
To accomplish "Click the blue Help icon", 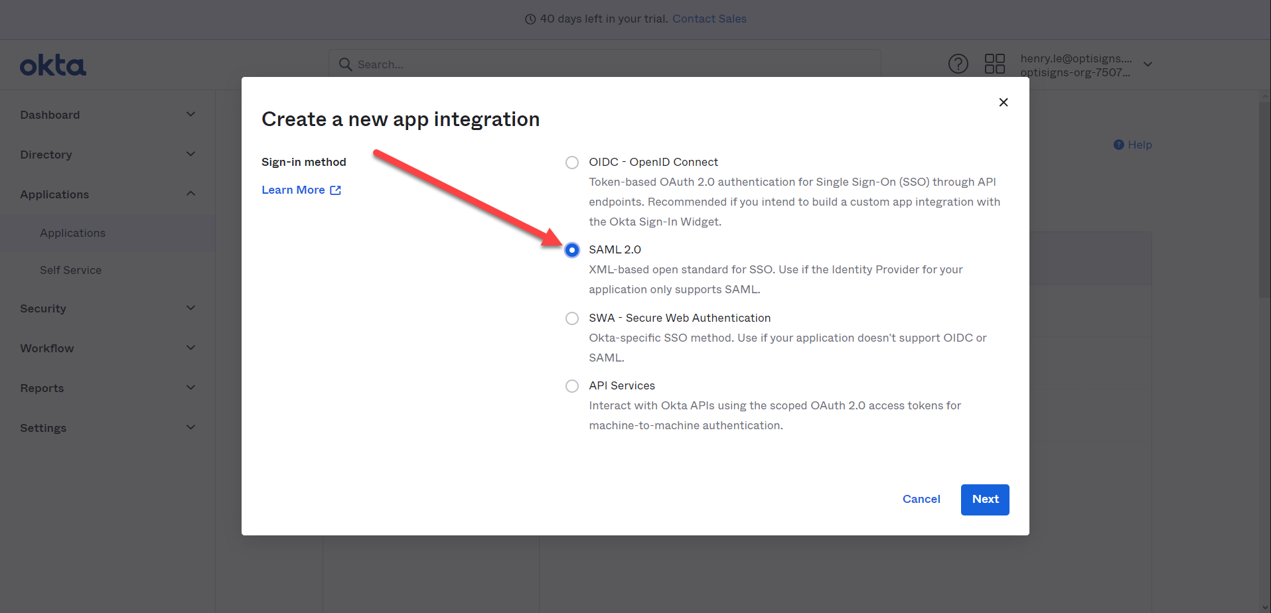I will pyautogui.click(x=1118, y=145).
